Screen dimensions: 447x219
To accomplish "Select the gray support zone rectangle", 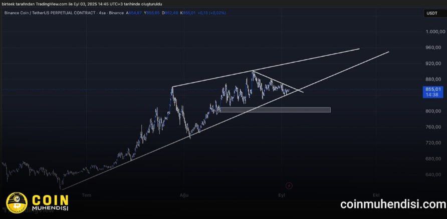I will (275, 109).
